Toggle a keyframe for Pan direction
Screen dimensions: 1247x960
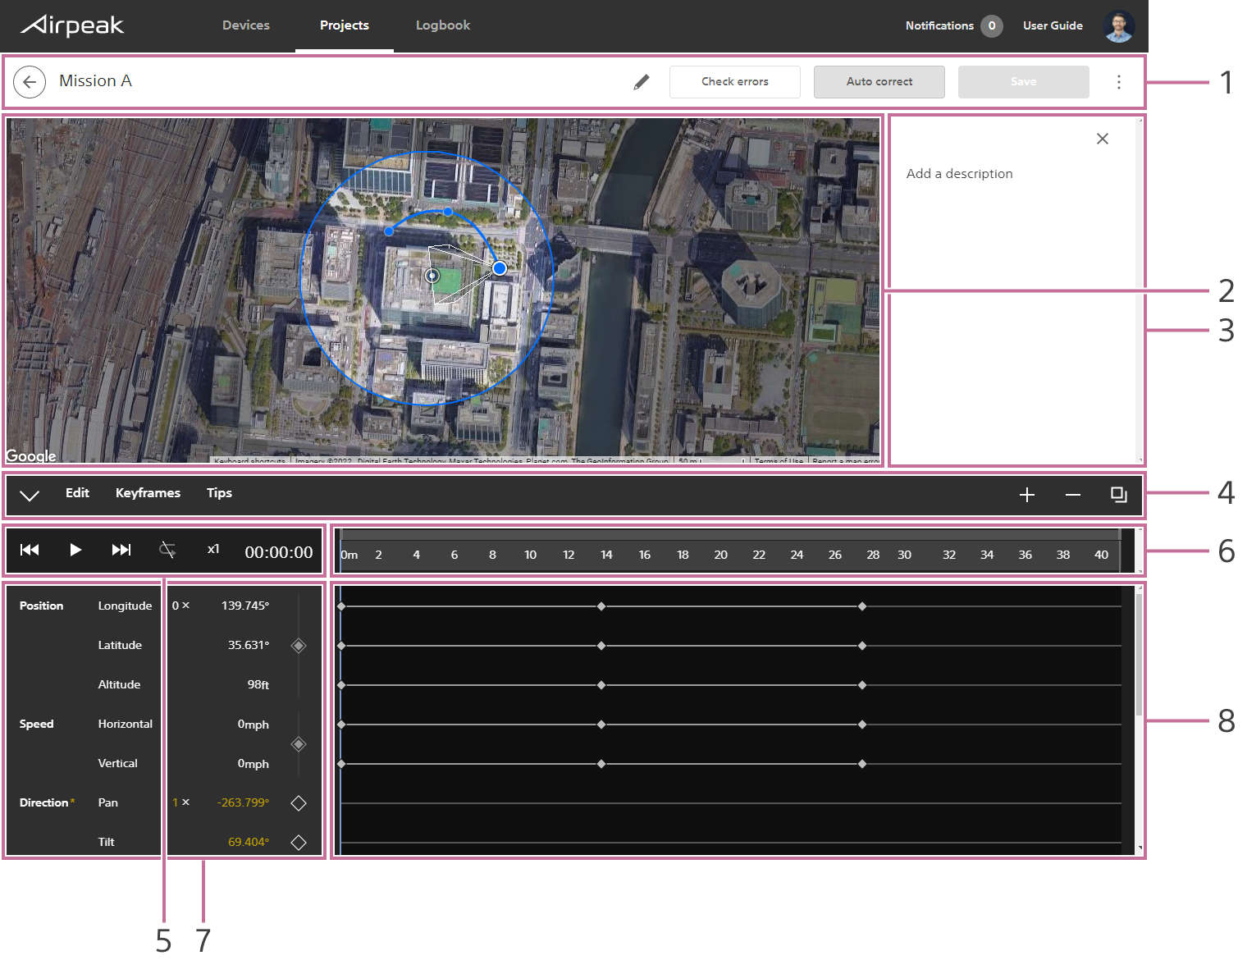pos(298,802)
